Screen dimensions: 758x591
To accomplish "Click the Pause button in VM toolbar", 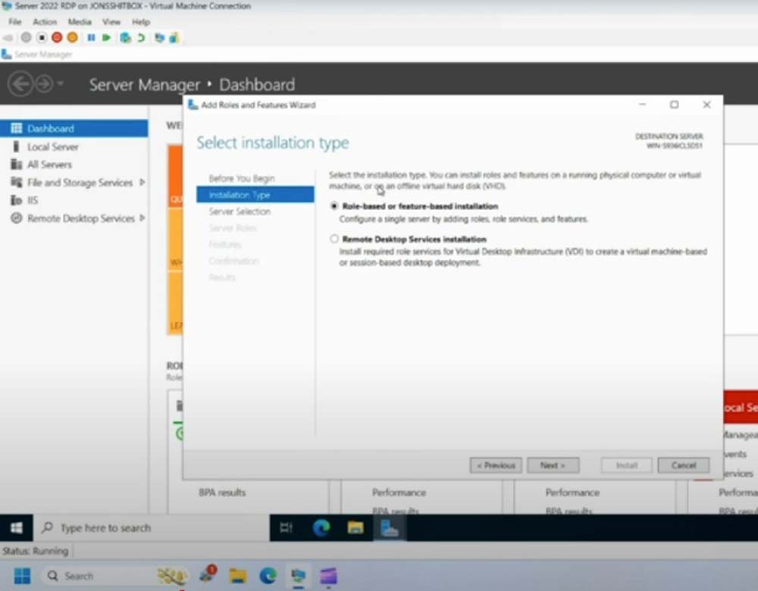I will (92, 37).
